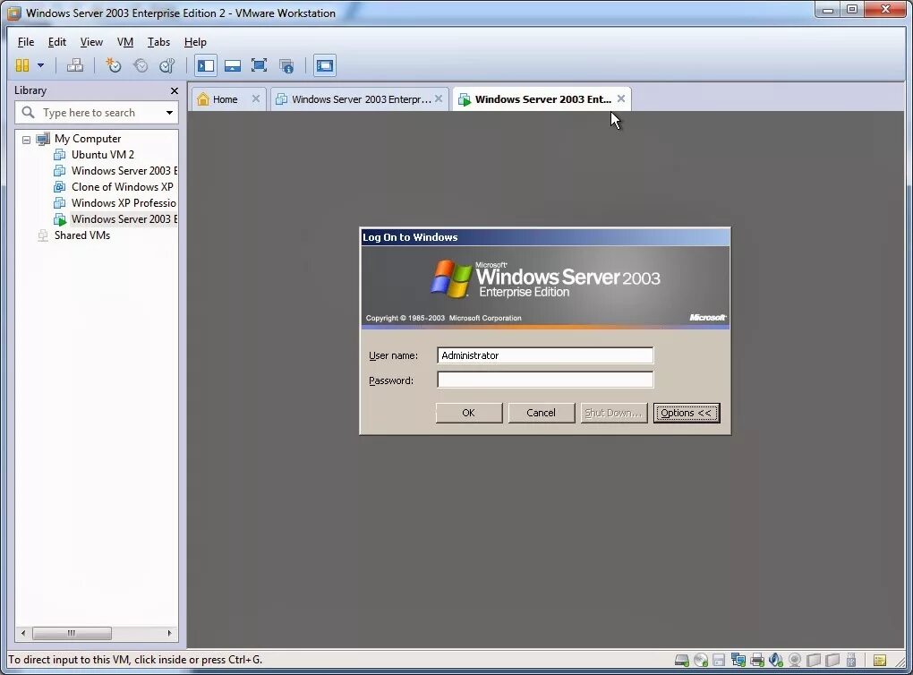Click the network adapter status icon

[x=738, y=660]
